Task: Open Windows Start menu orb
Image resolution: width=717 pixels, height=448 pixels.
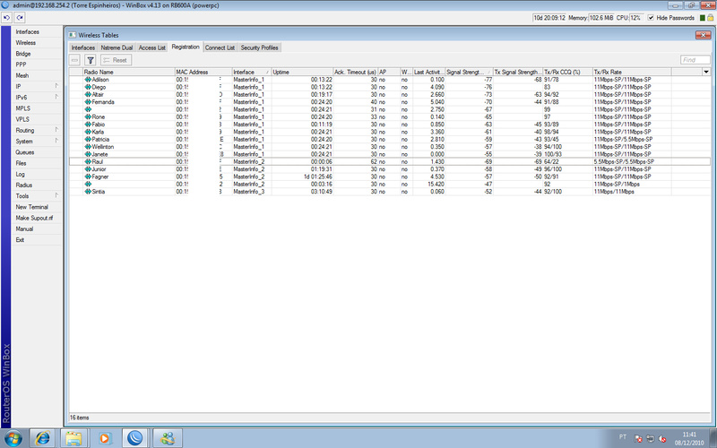Action: point(13,438)
